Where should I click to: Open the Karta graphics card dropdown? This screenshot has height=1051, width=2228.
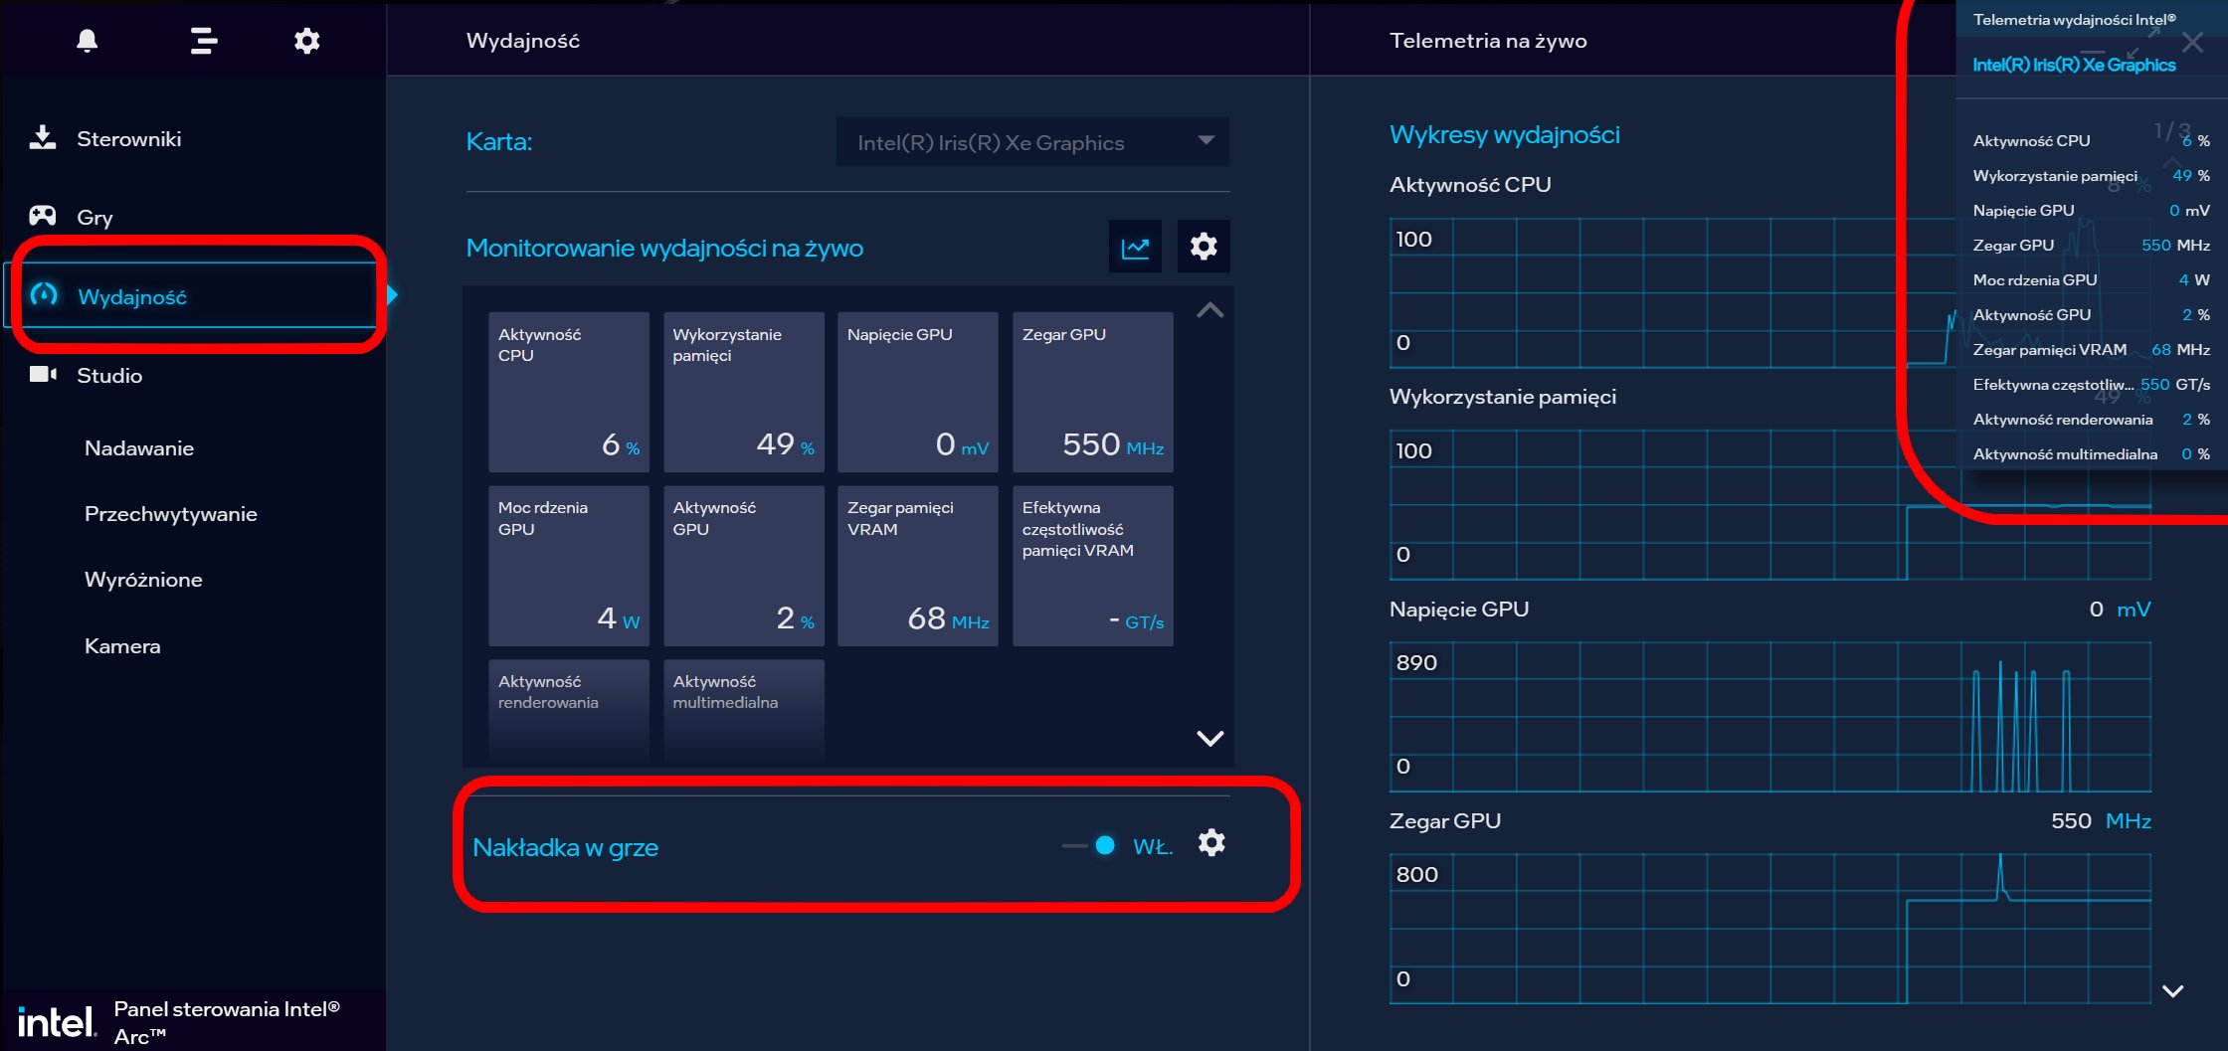(1032, 142)
